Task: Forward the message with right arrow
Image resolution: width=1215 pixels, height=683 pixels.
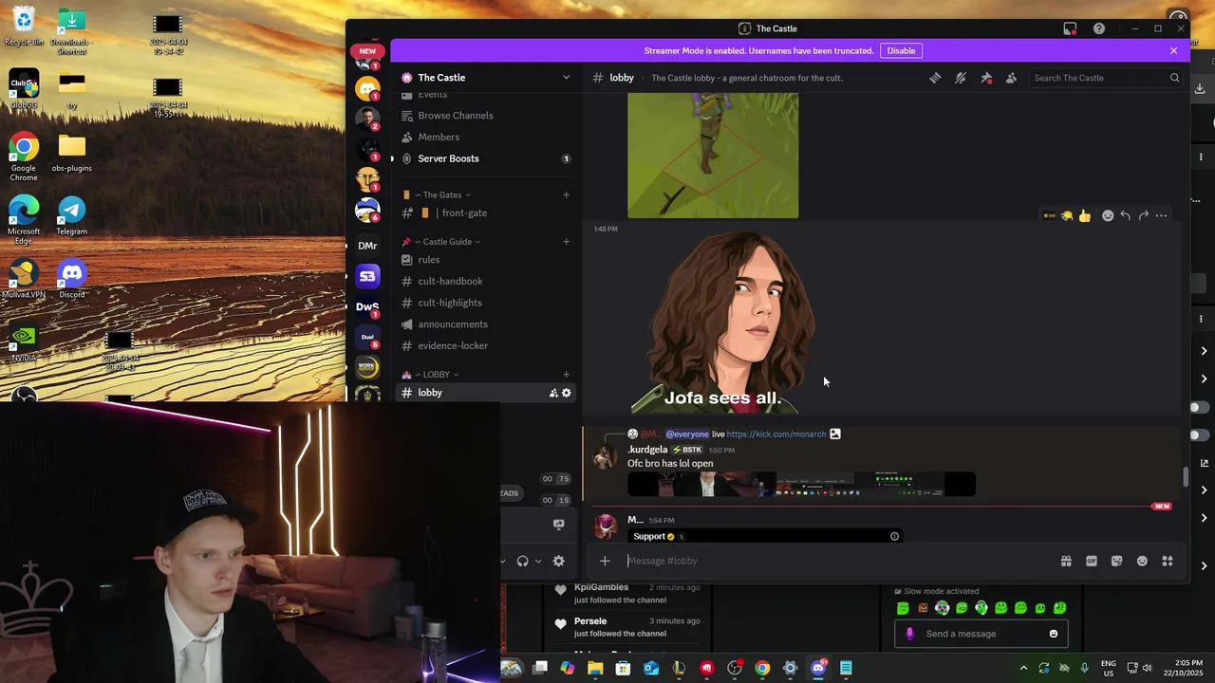Action: pyautogui.click(x=1143, y=216)
